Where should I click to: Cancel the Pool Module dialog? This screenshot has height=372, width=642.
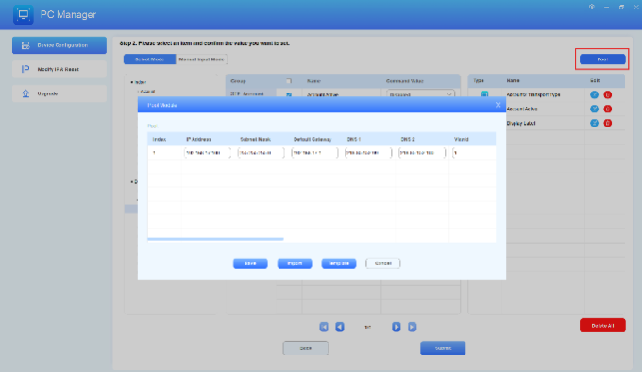[382, 263]
